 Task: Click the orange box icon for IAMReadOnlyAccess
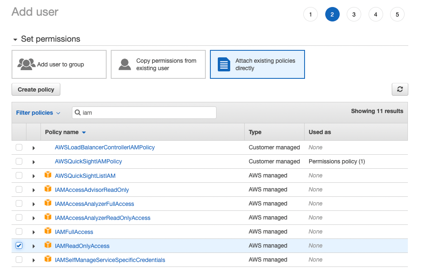click(x=48, y=245)
